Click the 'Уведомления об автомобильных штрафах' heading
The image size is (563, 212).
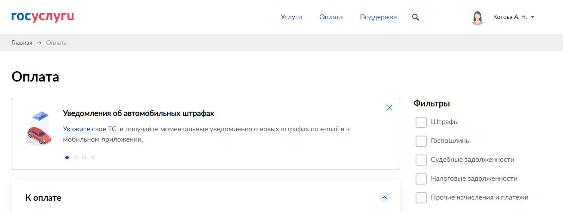coord(138,113)
